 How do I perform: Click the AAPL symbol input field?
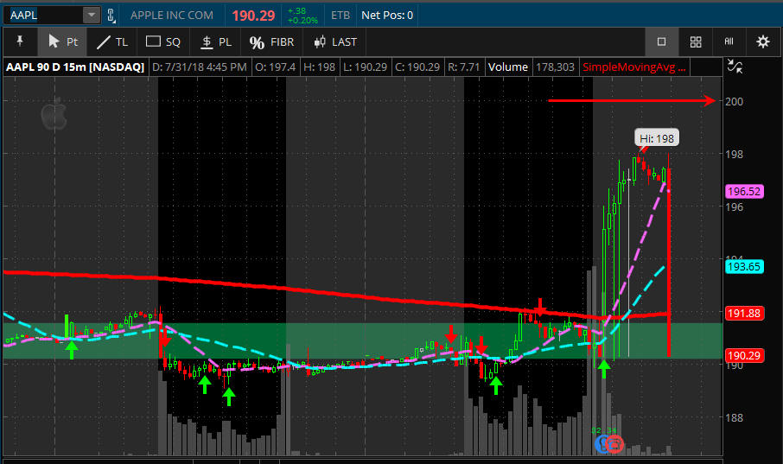[43, 15]
